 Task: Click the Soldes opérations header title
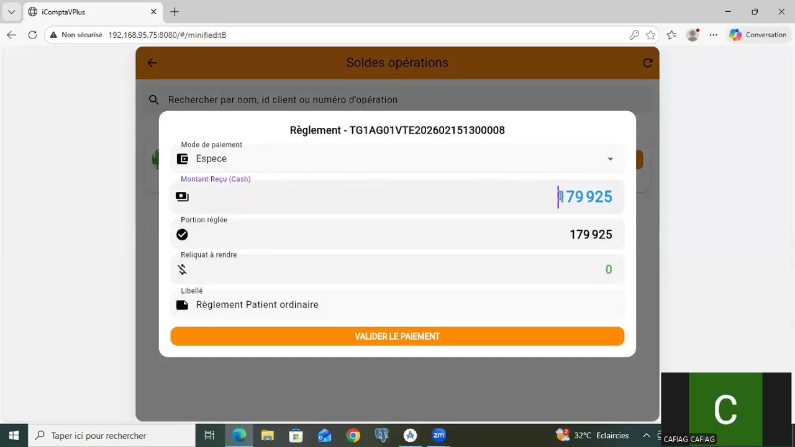point(397,63)
